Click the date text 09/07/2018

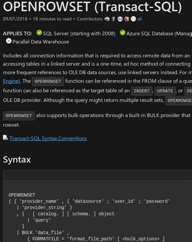[x=15, y=19]
